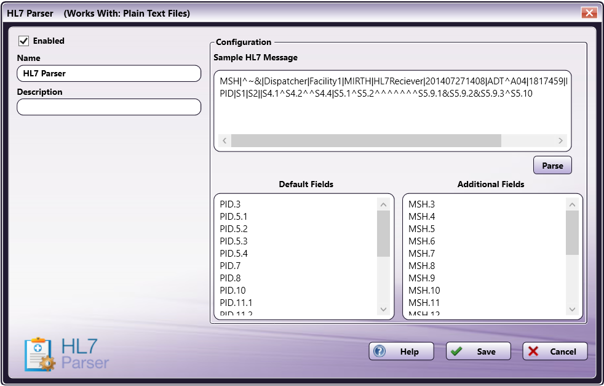This screenshot has height=386, width=604.
Task: Click up arrow in Default Fields list
Action: (383, 205)
